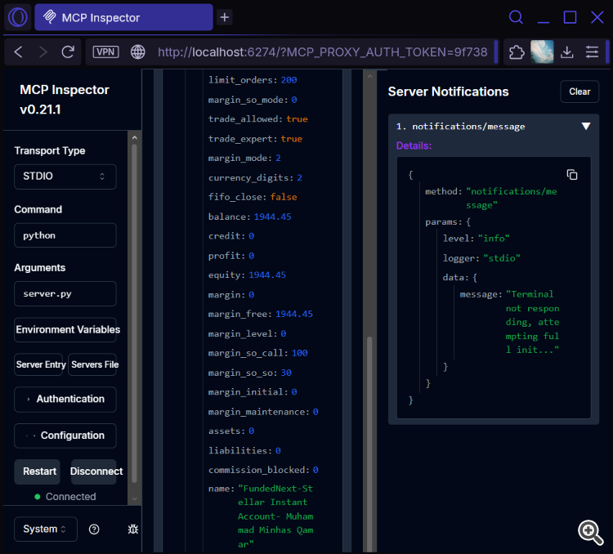
Task: Click the 'limit_orders: 200' row
Action: pyautogui.click(x=253, y=80)
